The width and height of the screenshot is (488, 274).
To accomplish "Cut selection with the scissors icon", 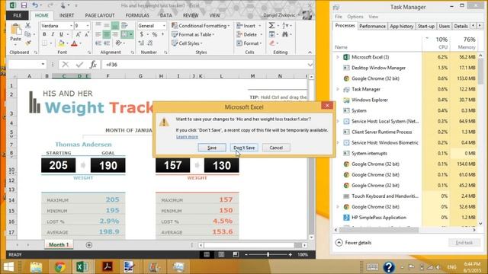I will 27,25.
